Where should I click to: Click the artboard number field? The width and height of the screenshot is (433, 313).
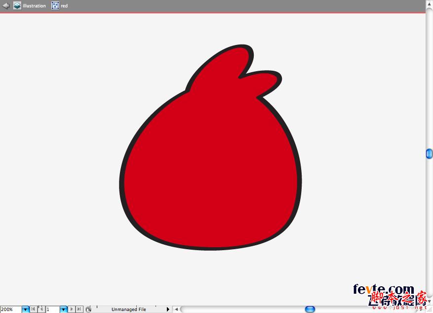point(52,309)
